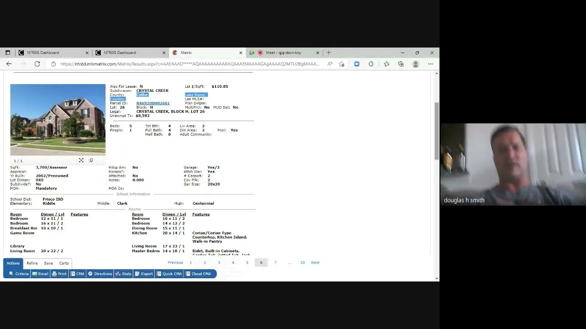Go back in the browser
586x329 pixels.
click(9, 64)
